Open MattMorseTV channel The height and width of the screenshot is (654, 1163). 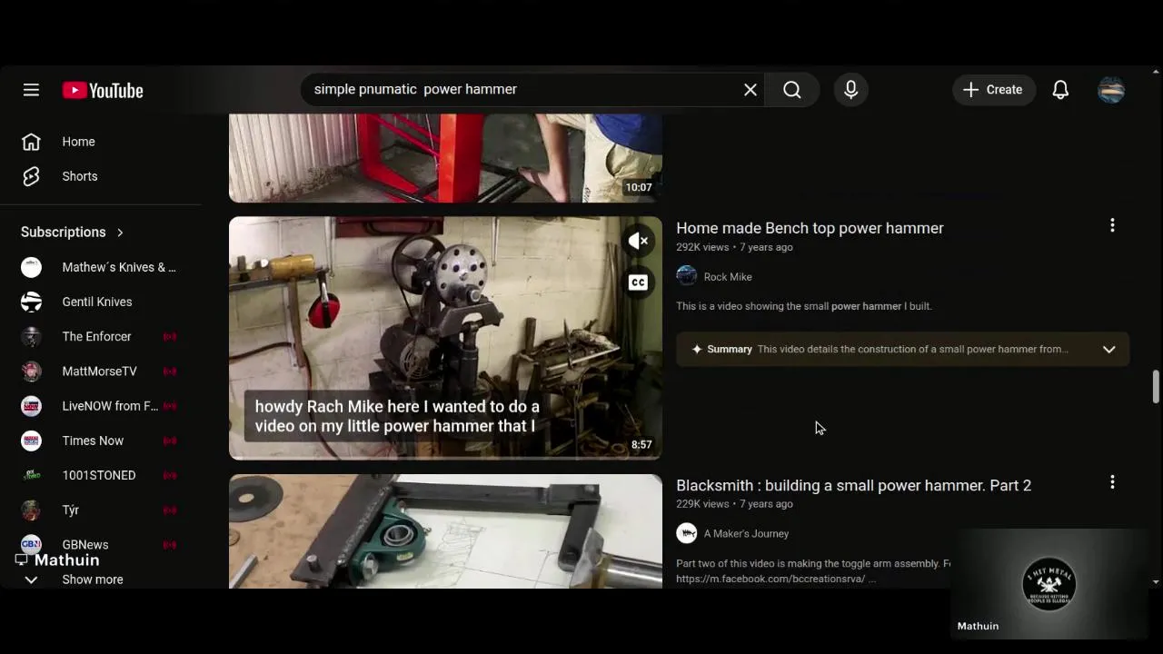pos(100,371)
